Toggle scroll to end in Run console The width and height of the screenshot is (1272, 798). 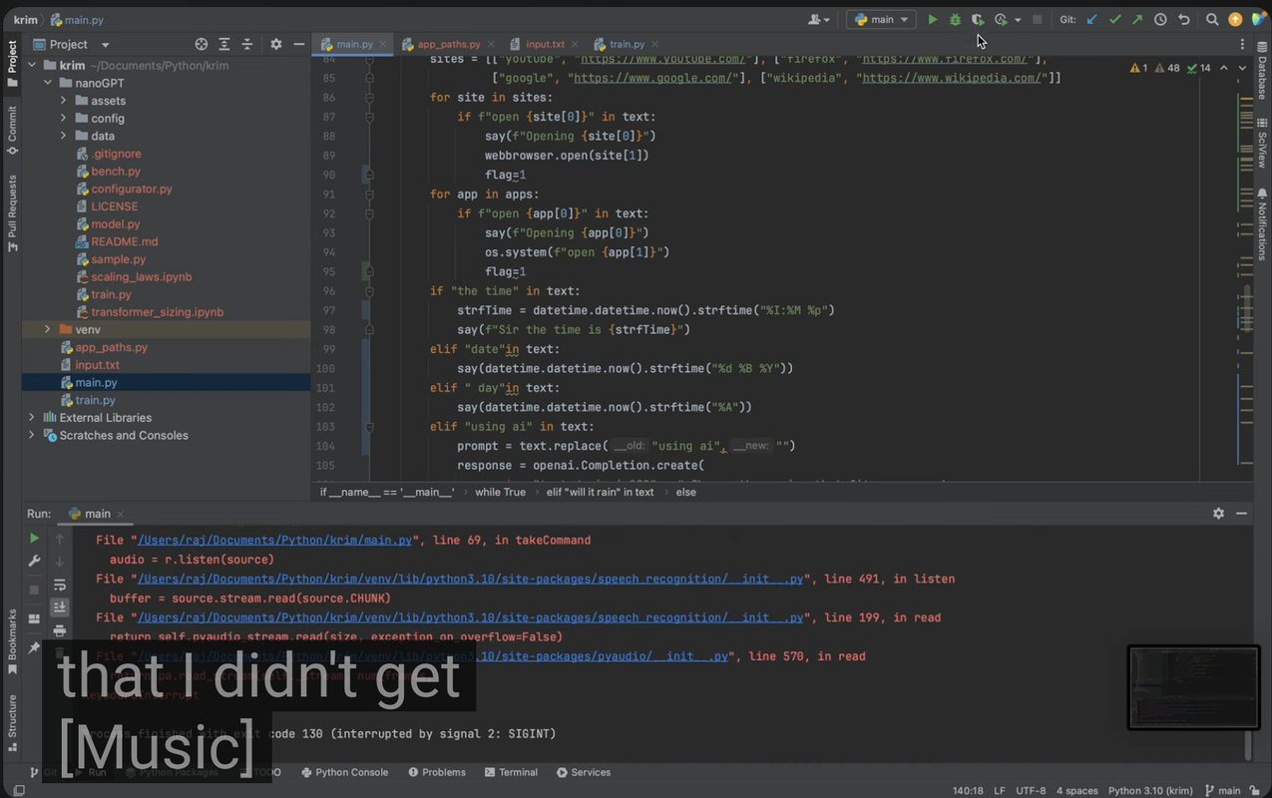(60, 607)
